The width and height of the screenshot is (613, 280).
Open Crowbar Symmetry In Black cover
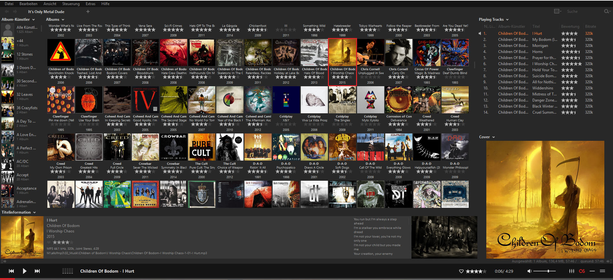pos(173,147)
